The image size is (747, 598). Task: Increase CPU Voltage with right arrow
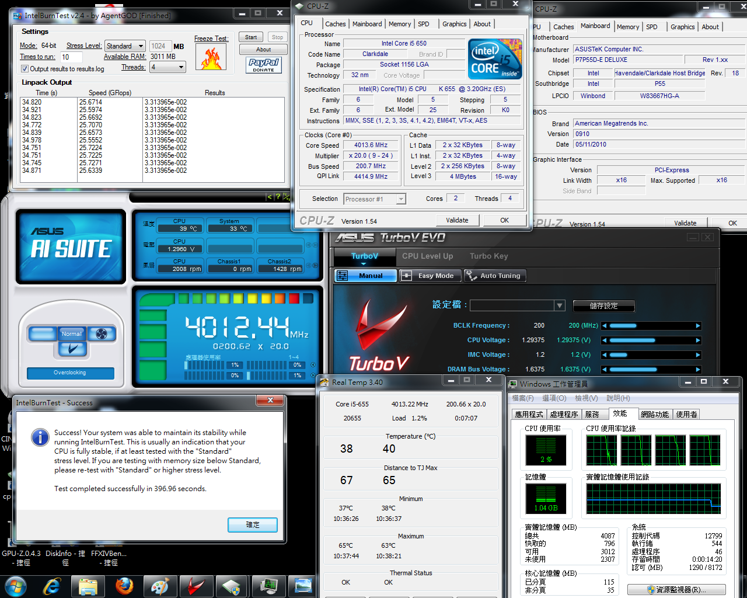[698, 340]
